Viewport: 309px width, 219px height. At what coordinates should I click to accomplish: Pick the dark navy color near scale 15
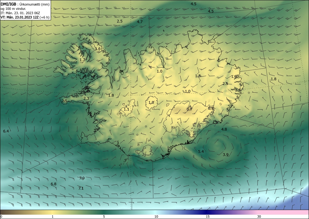pyautogui.click(x=206, y=212)
